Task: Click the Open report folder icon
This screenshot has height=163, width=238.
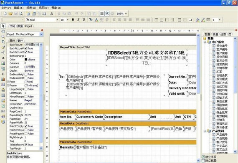Action: 10,14
